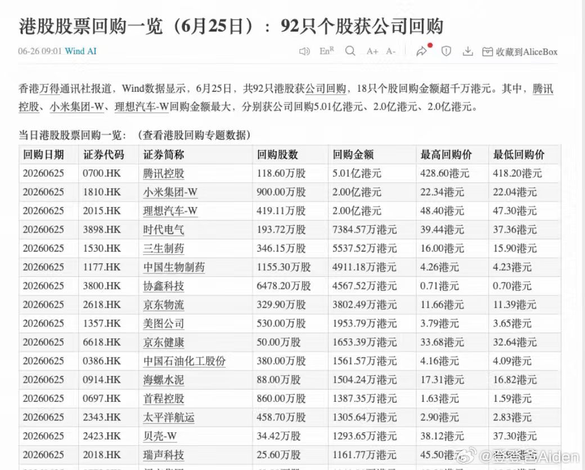
Task: Open 腾讯 link in summary paragraph
Action: (x=543, y=89)
